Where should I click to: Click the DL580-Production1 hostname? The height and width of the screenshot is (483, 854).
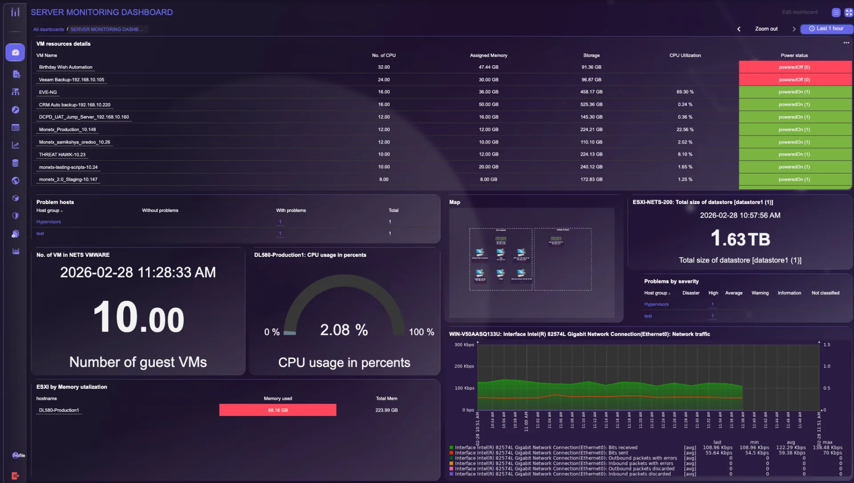click(59, 411)
